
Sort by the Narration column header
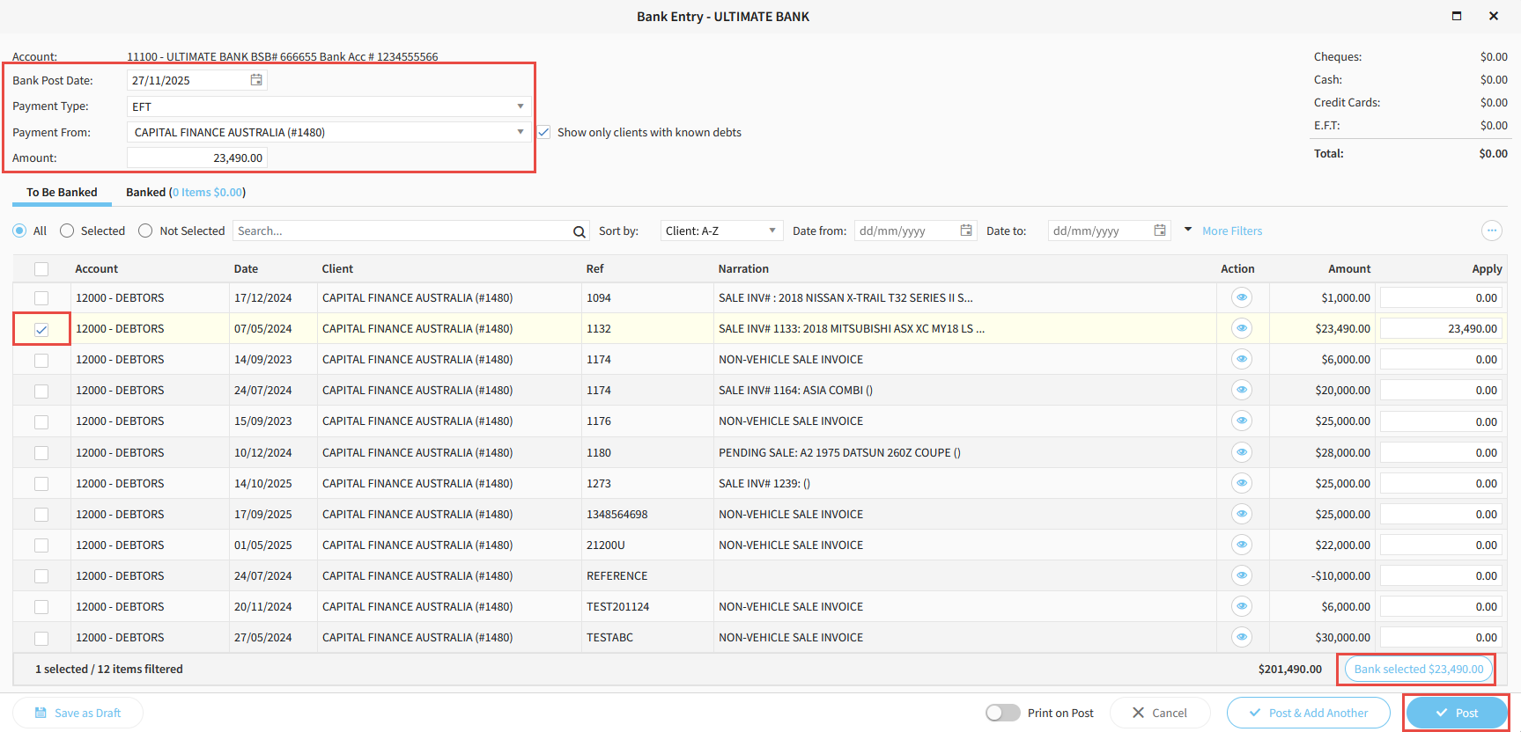(x=743, y=269)
